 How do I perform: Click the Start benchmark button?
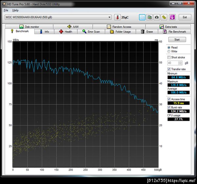click(x=177, y=40)
